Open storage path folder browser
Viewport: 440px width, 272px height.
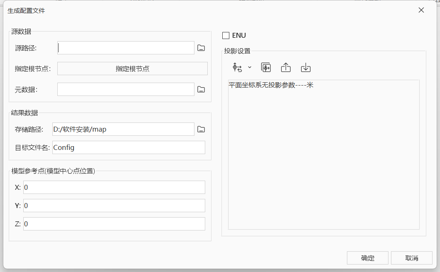[201, 129]
